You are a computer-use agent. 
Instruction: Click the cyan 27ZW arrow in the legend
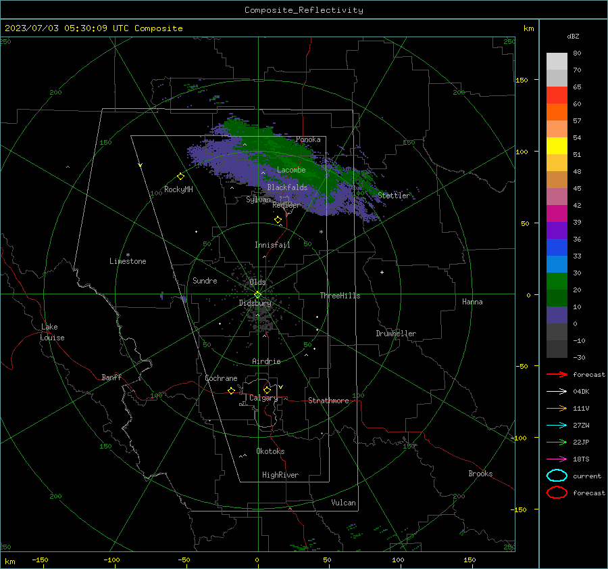tap(557, 426)
